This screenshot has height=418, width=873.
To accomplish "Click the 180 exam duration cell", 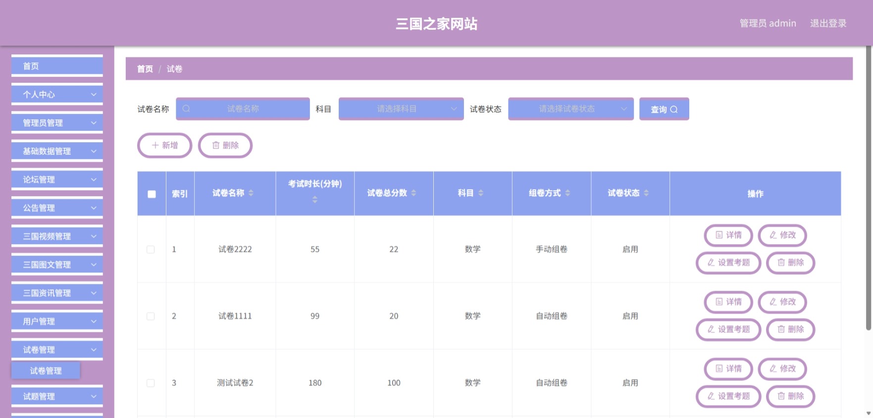I will tap(315, 383).
